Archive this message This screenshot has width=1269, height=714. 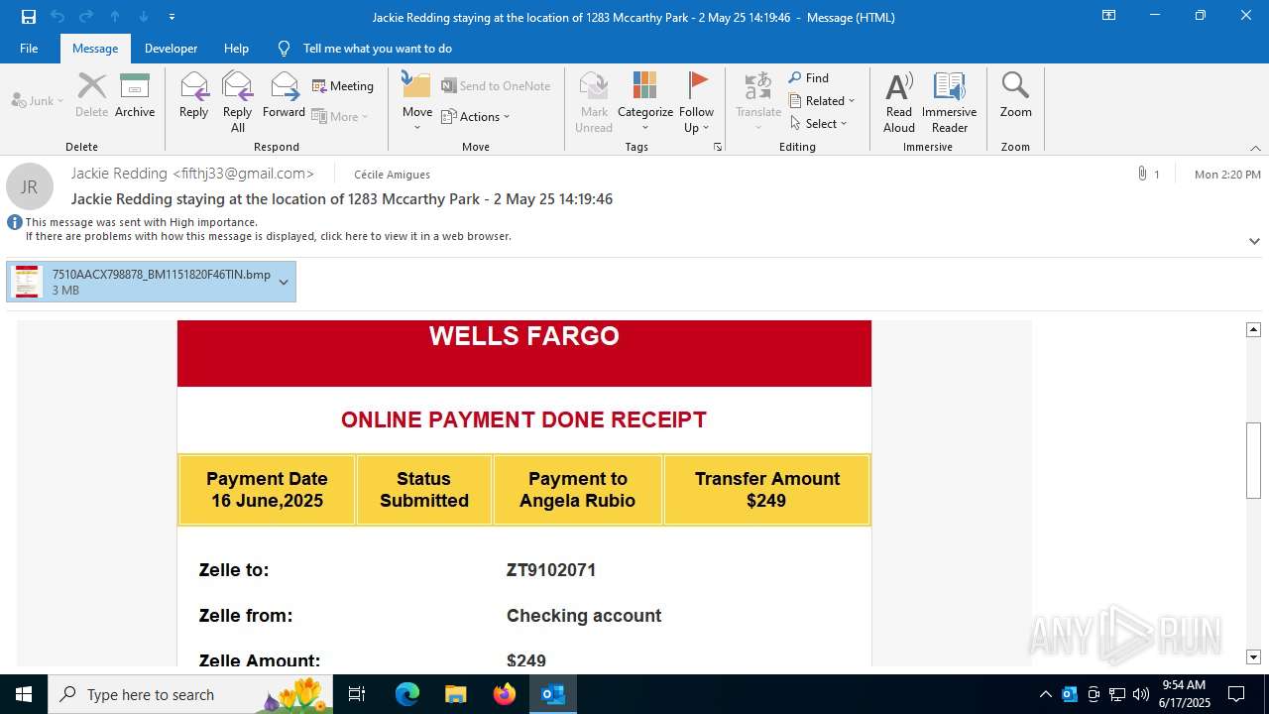click(x=135, y=95)
